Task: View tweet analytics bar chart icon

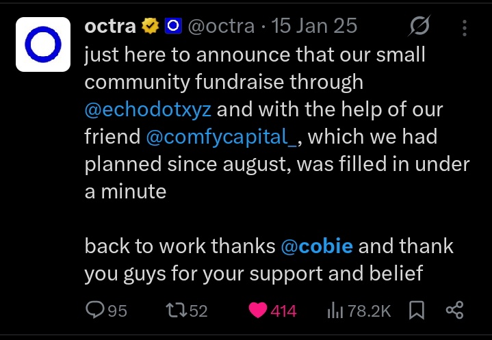Action: [x=335, y=311]
